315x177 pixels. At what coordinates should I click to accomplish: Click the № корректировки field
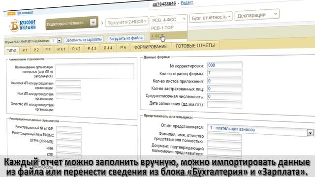[224, 65]
